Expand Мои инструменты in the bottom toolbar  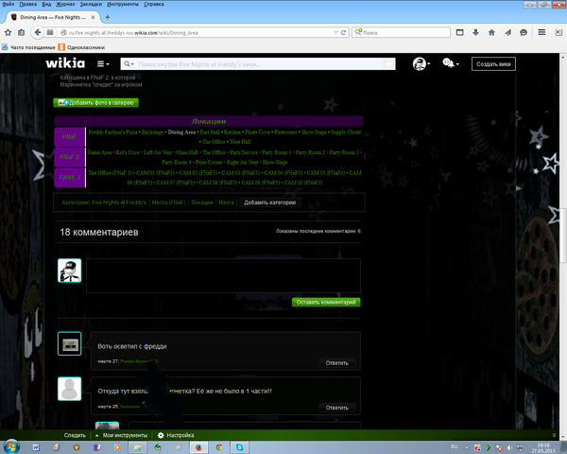[122, 435]
